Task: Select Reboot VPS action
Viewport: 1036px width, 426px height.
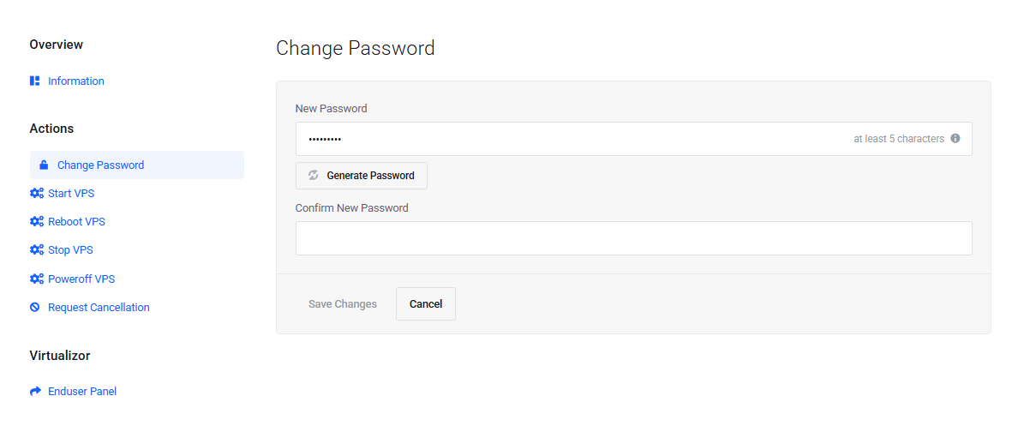Action: pyautogui.click(x=76, y=222)
